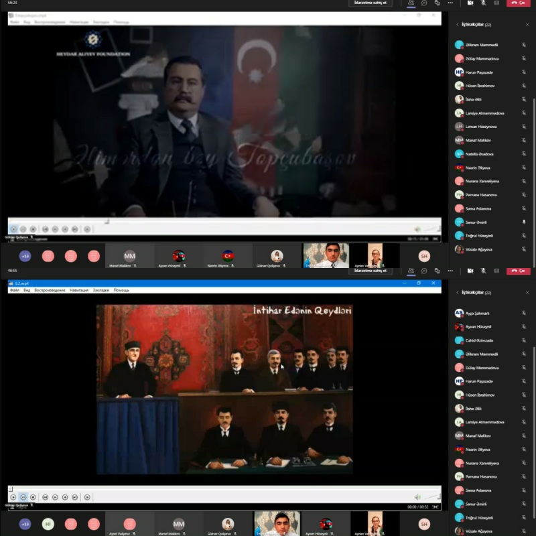The width and height of the screenshot is (536, 536).
Task: Click pause button in the 6.2.mp4 player
Action: 23,497
